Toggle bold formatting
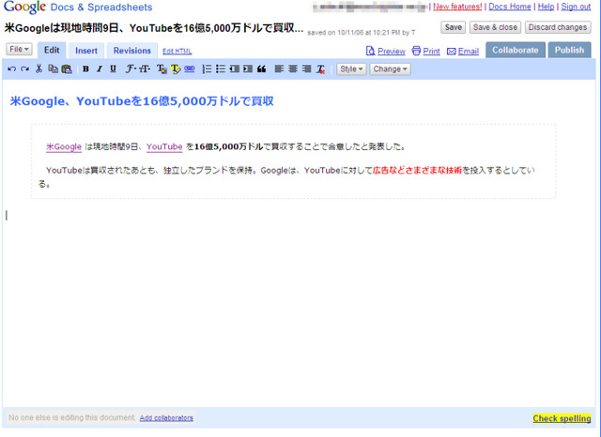 tap(85, 68)
